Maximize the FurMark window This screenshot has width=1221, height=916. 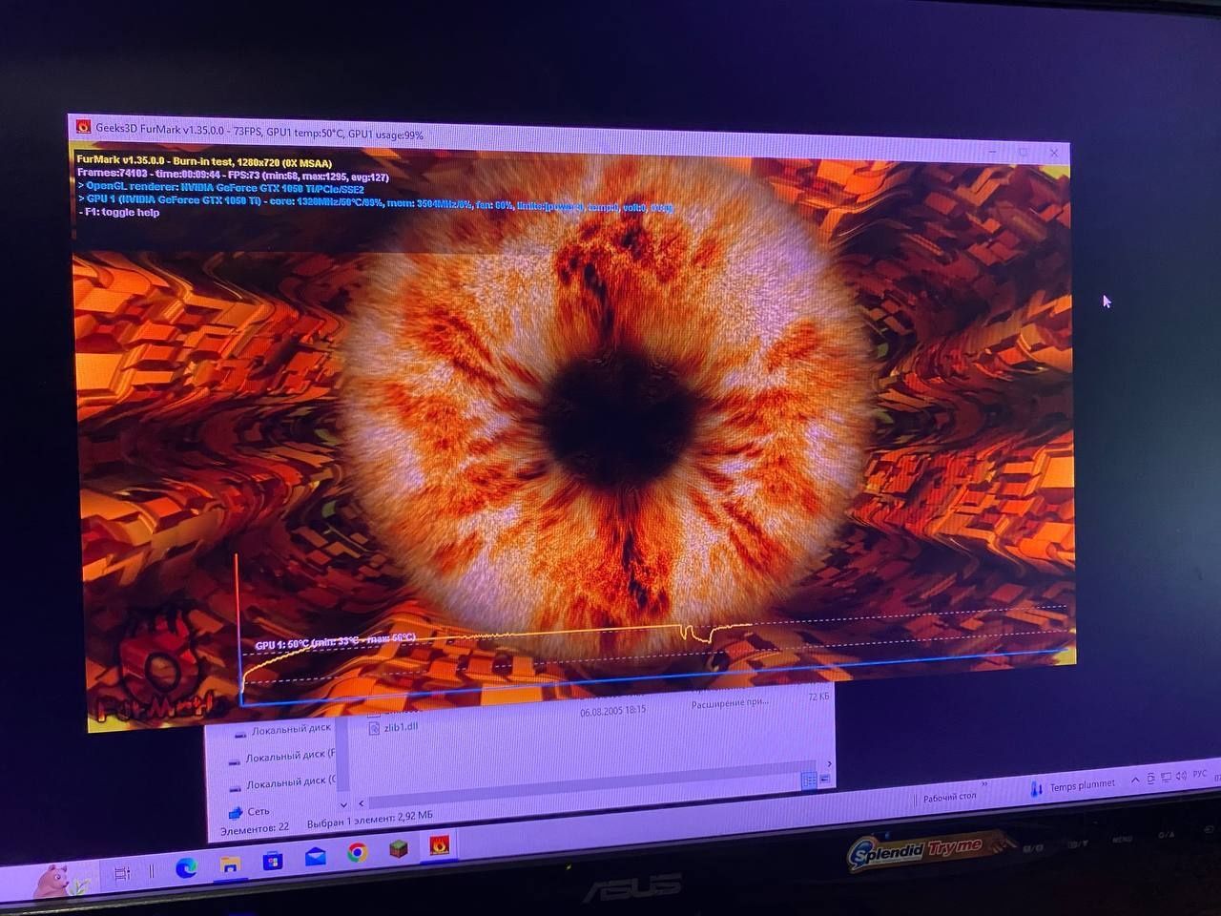tap(1024, 152)
